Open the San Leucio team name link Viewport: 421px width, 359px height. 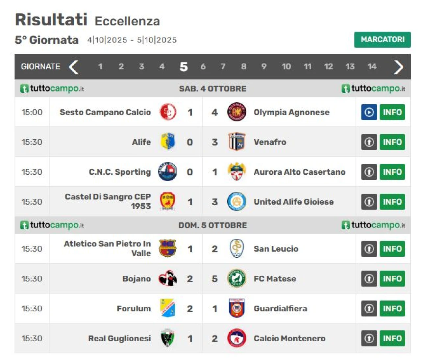pos(276,249)
